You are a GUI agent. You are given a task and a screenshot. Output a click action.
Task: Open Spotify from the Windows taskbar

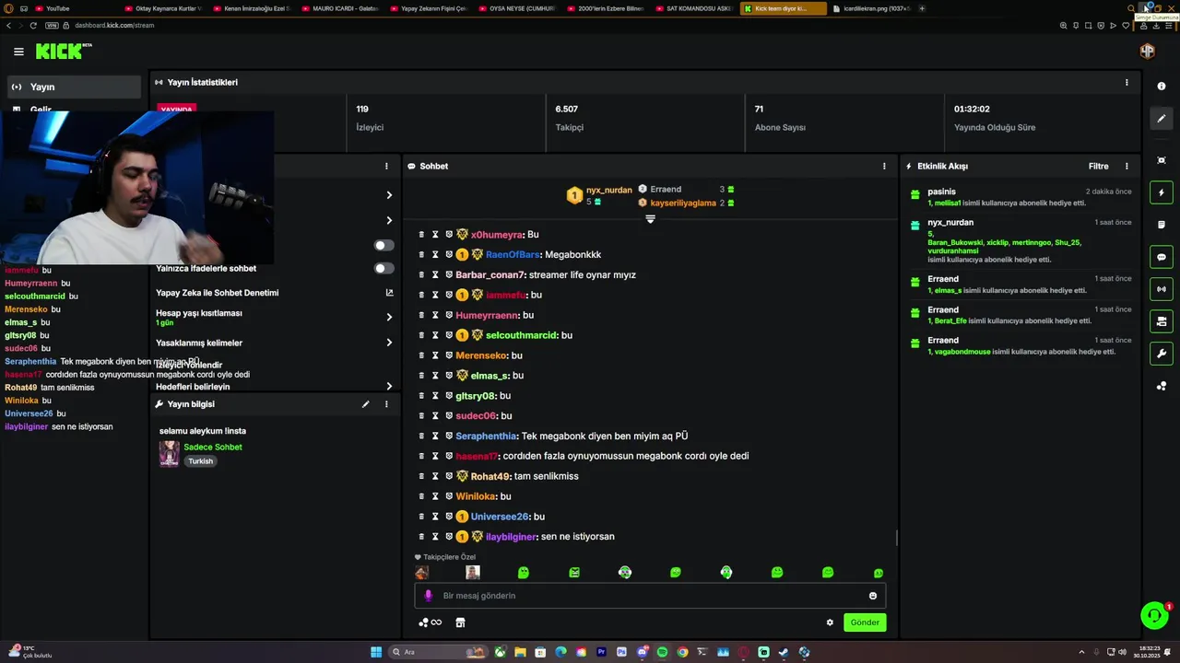click(662, 652)
